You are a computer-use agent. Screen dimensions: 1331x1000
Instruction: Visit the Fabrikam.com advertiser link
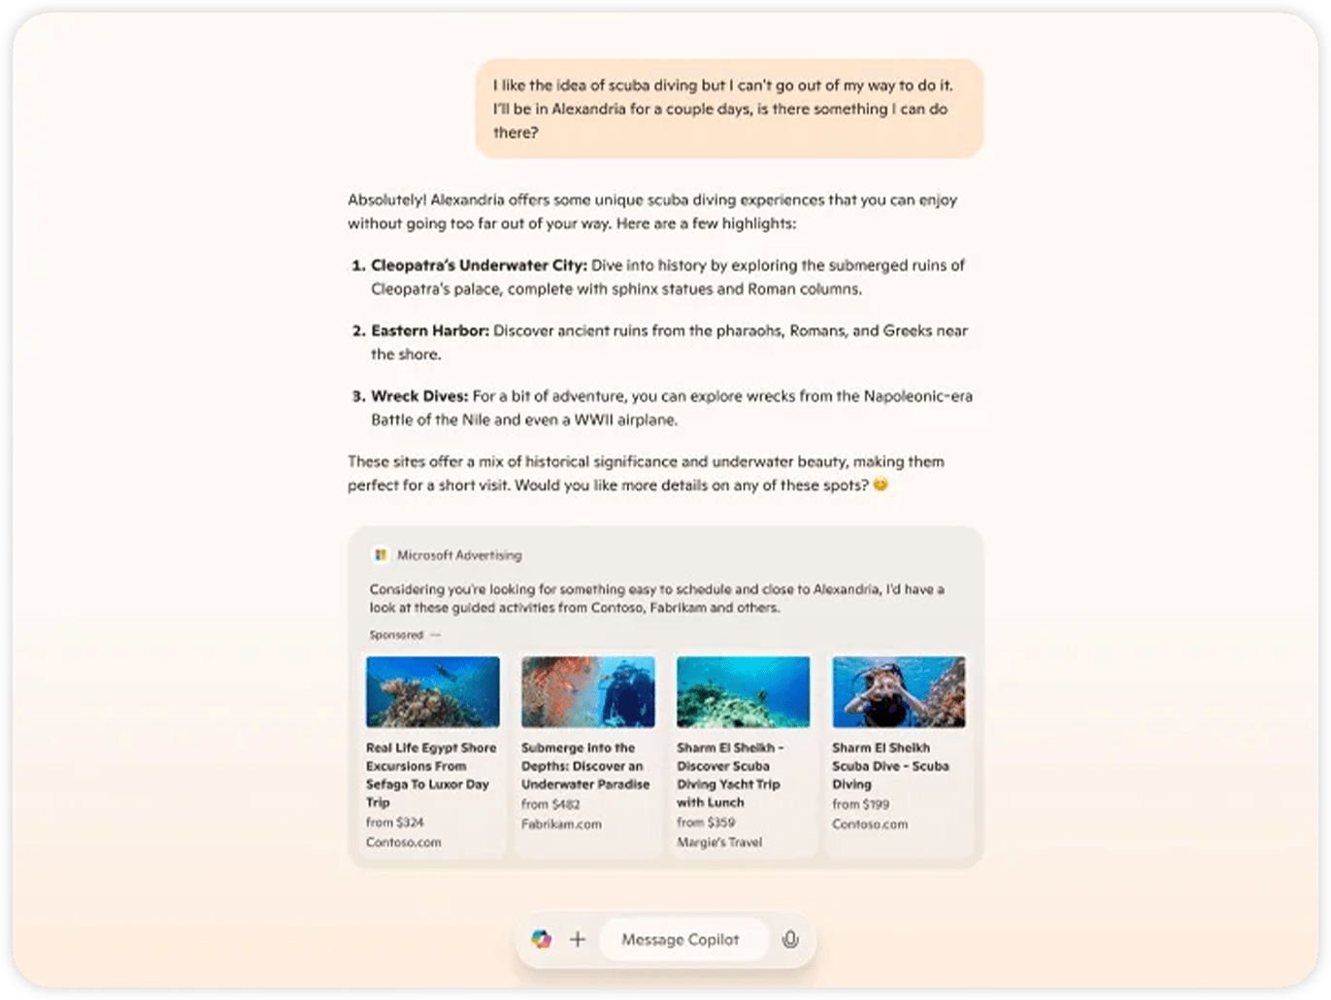point(561,824)
